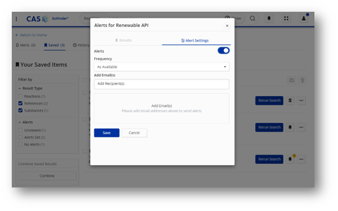
Task: Click the third Rerun Search button
Action: coord(270,159)
